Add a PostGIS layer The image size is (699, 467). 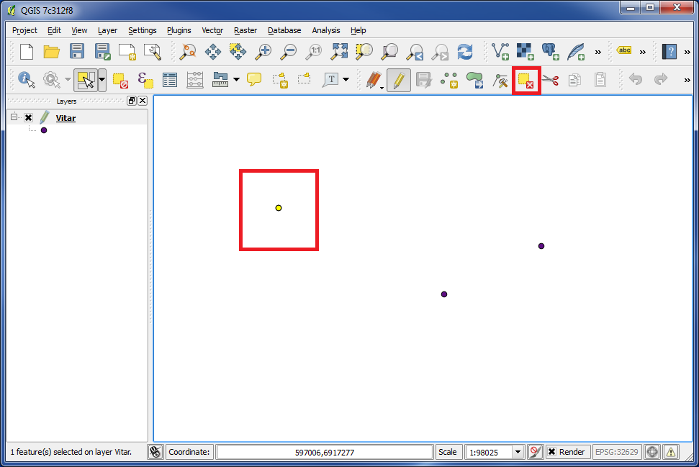[551, 52]
